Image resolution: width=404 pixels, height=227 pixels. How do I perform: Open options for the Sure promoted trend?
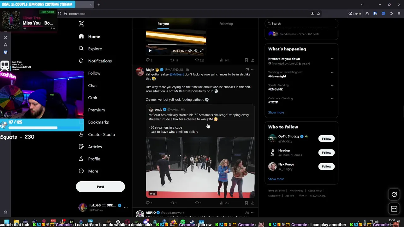tap(333, 59)
